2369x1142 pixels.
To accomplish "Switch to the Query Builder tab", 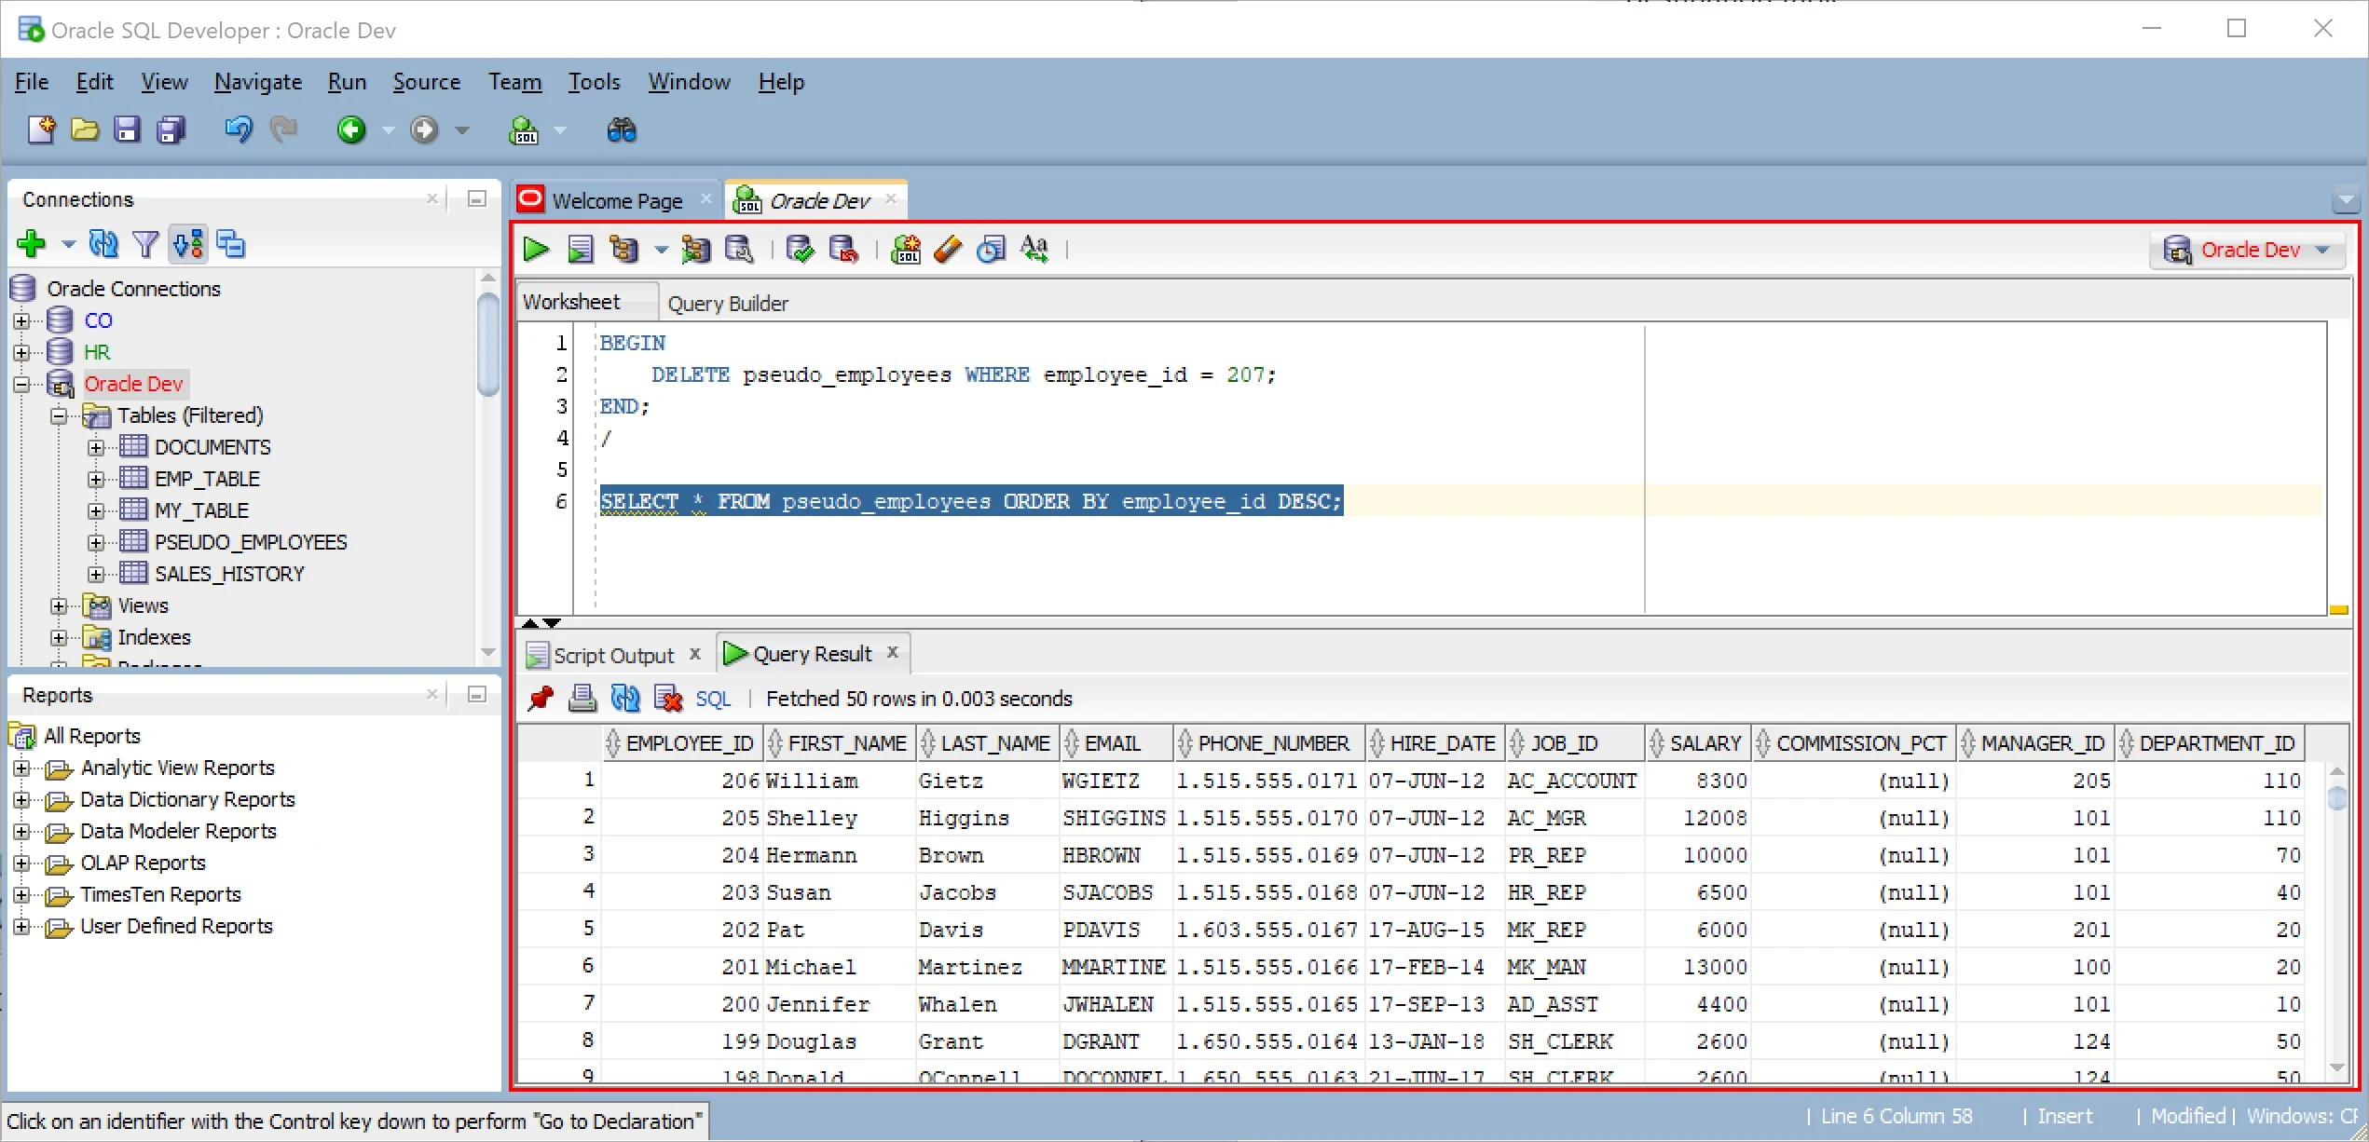I will 727,304.
